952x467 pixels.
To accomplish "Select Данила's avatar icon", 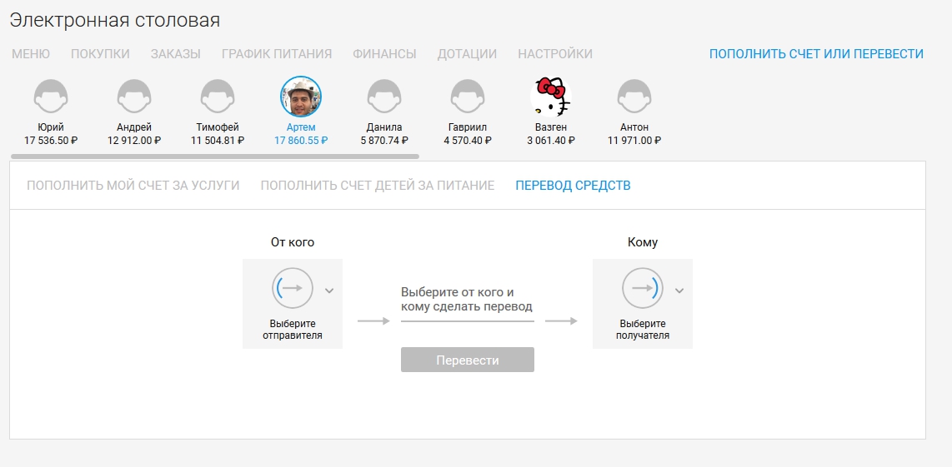I will tap(384, 97).
